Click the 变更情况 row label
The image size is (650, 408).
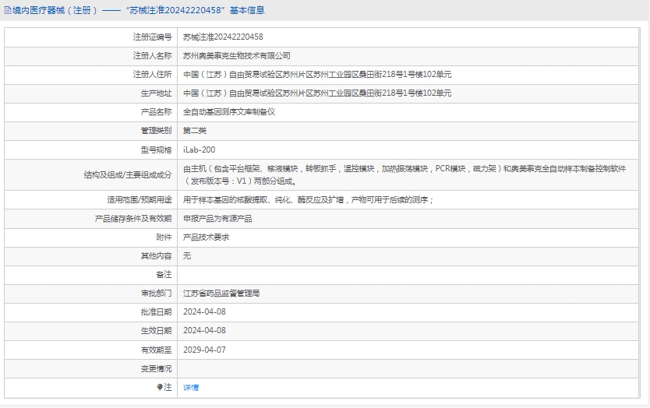[155, 368]
